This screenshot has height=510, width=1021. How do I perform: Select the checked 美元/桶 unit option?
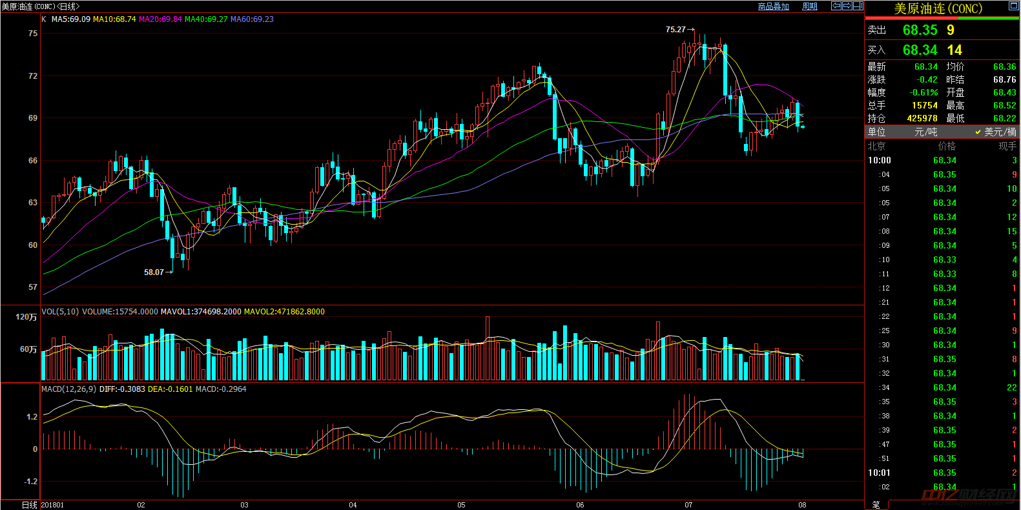pos(995,132)
